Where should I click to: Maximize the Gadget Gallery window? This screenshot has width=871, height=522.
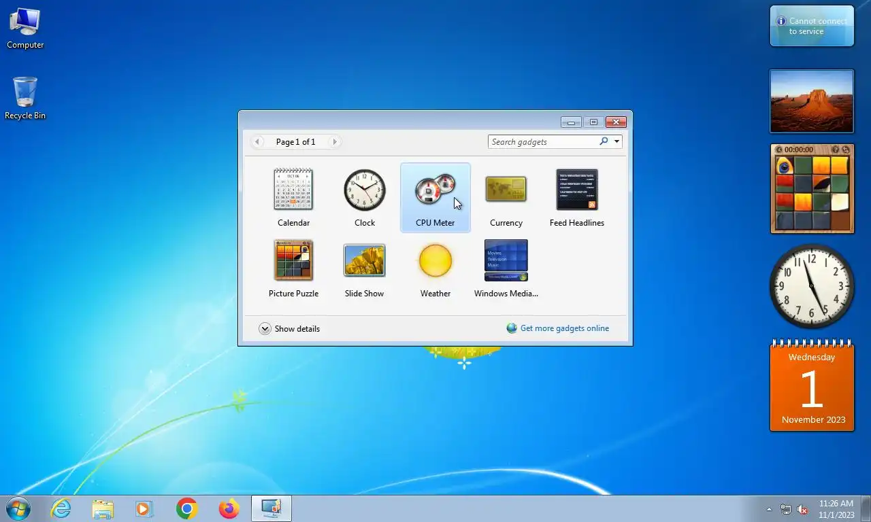click(593, 122)
